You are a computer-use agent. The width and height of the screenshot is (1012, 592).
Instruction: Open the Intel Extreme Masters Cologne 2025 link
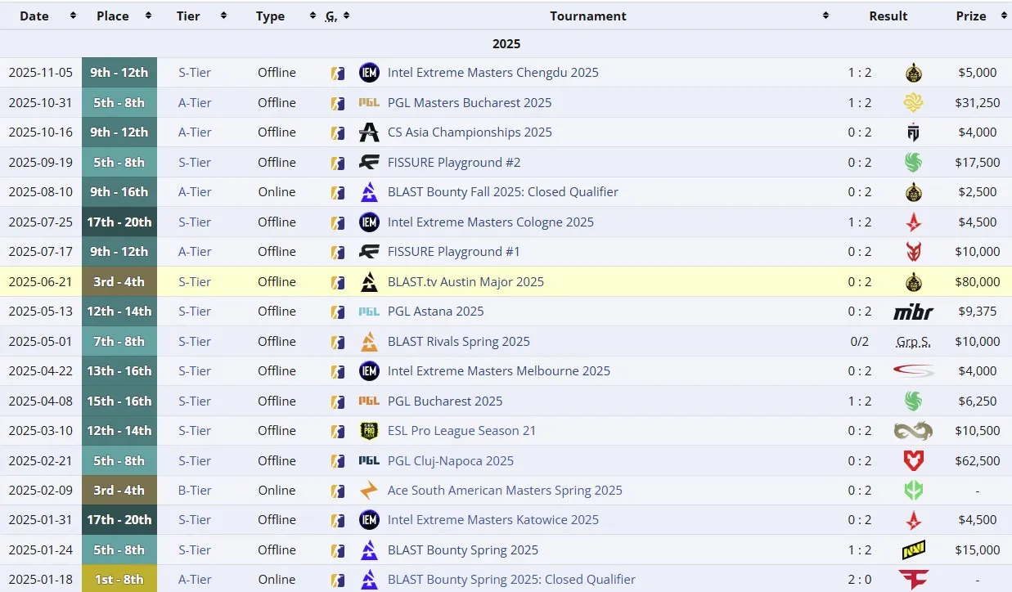coord(491,222)
